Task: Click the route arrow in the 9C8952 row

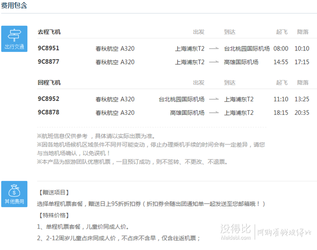Action: [214, 99]
